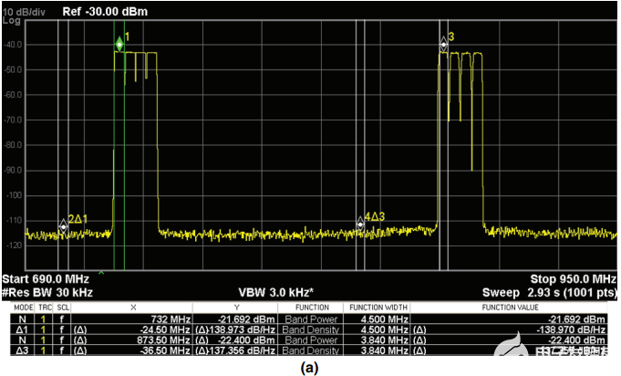
Task: Click -22.400 dBm in Function Value column
Action: point(576,340)
